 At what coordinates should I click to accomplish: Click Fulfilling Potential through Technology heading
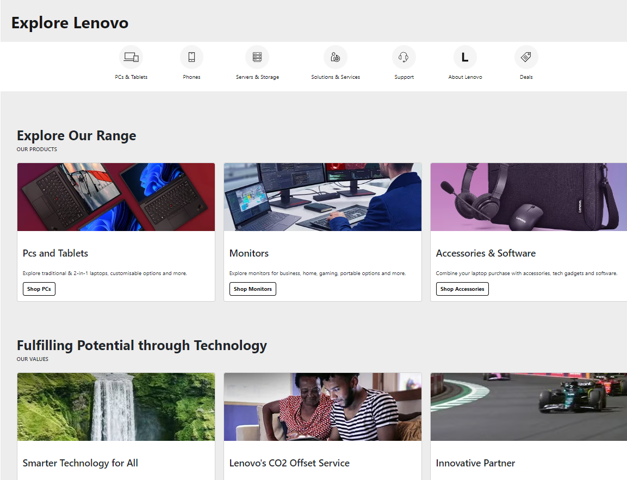tap(142, 346)
